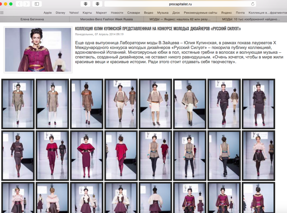Open the Apple bookmark
The height and width of the screenshot is (213, 287).
click(48, 13)
